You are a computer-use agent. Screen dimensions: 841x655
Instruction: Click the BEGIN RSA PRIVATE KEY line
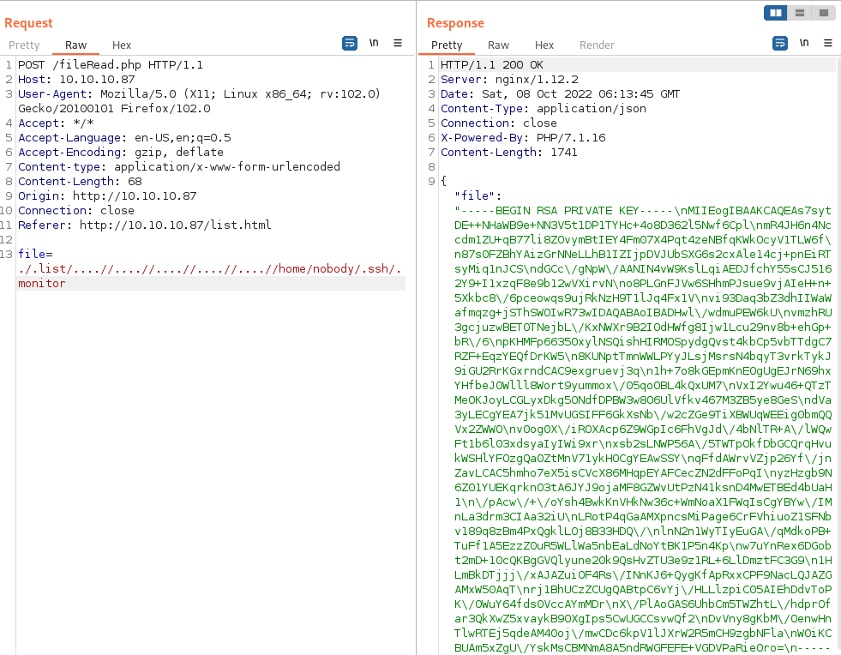click(643, 211)
